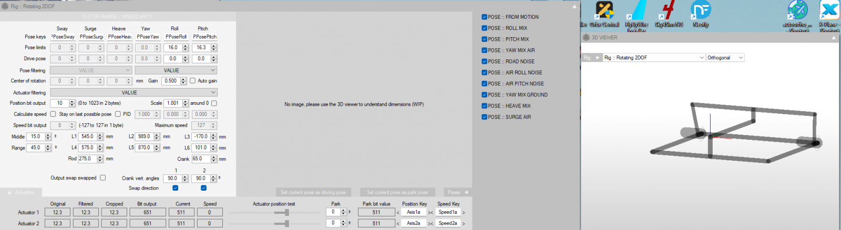Click the swap arrows between Axis1a and Speed1a
The height and width of the screenshot is (230, 841).
430,212
